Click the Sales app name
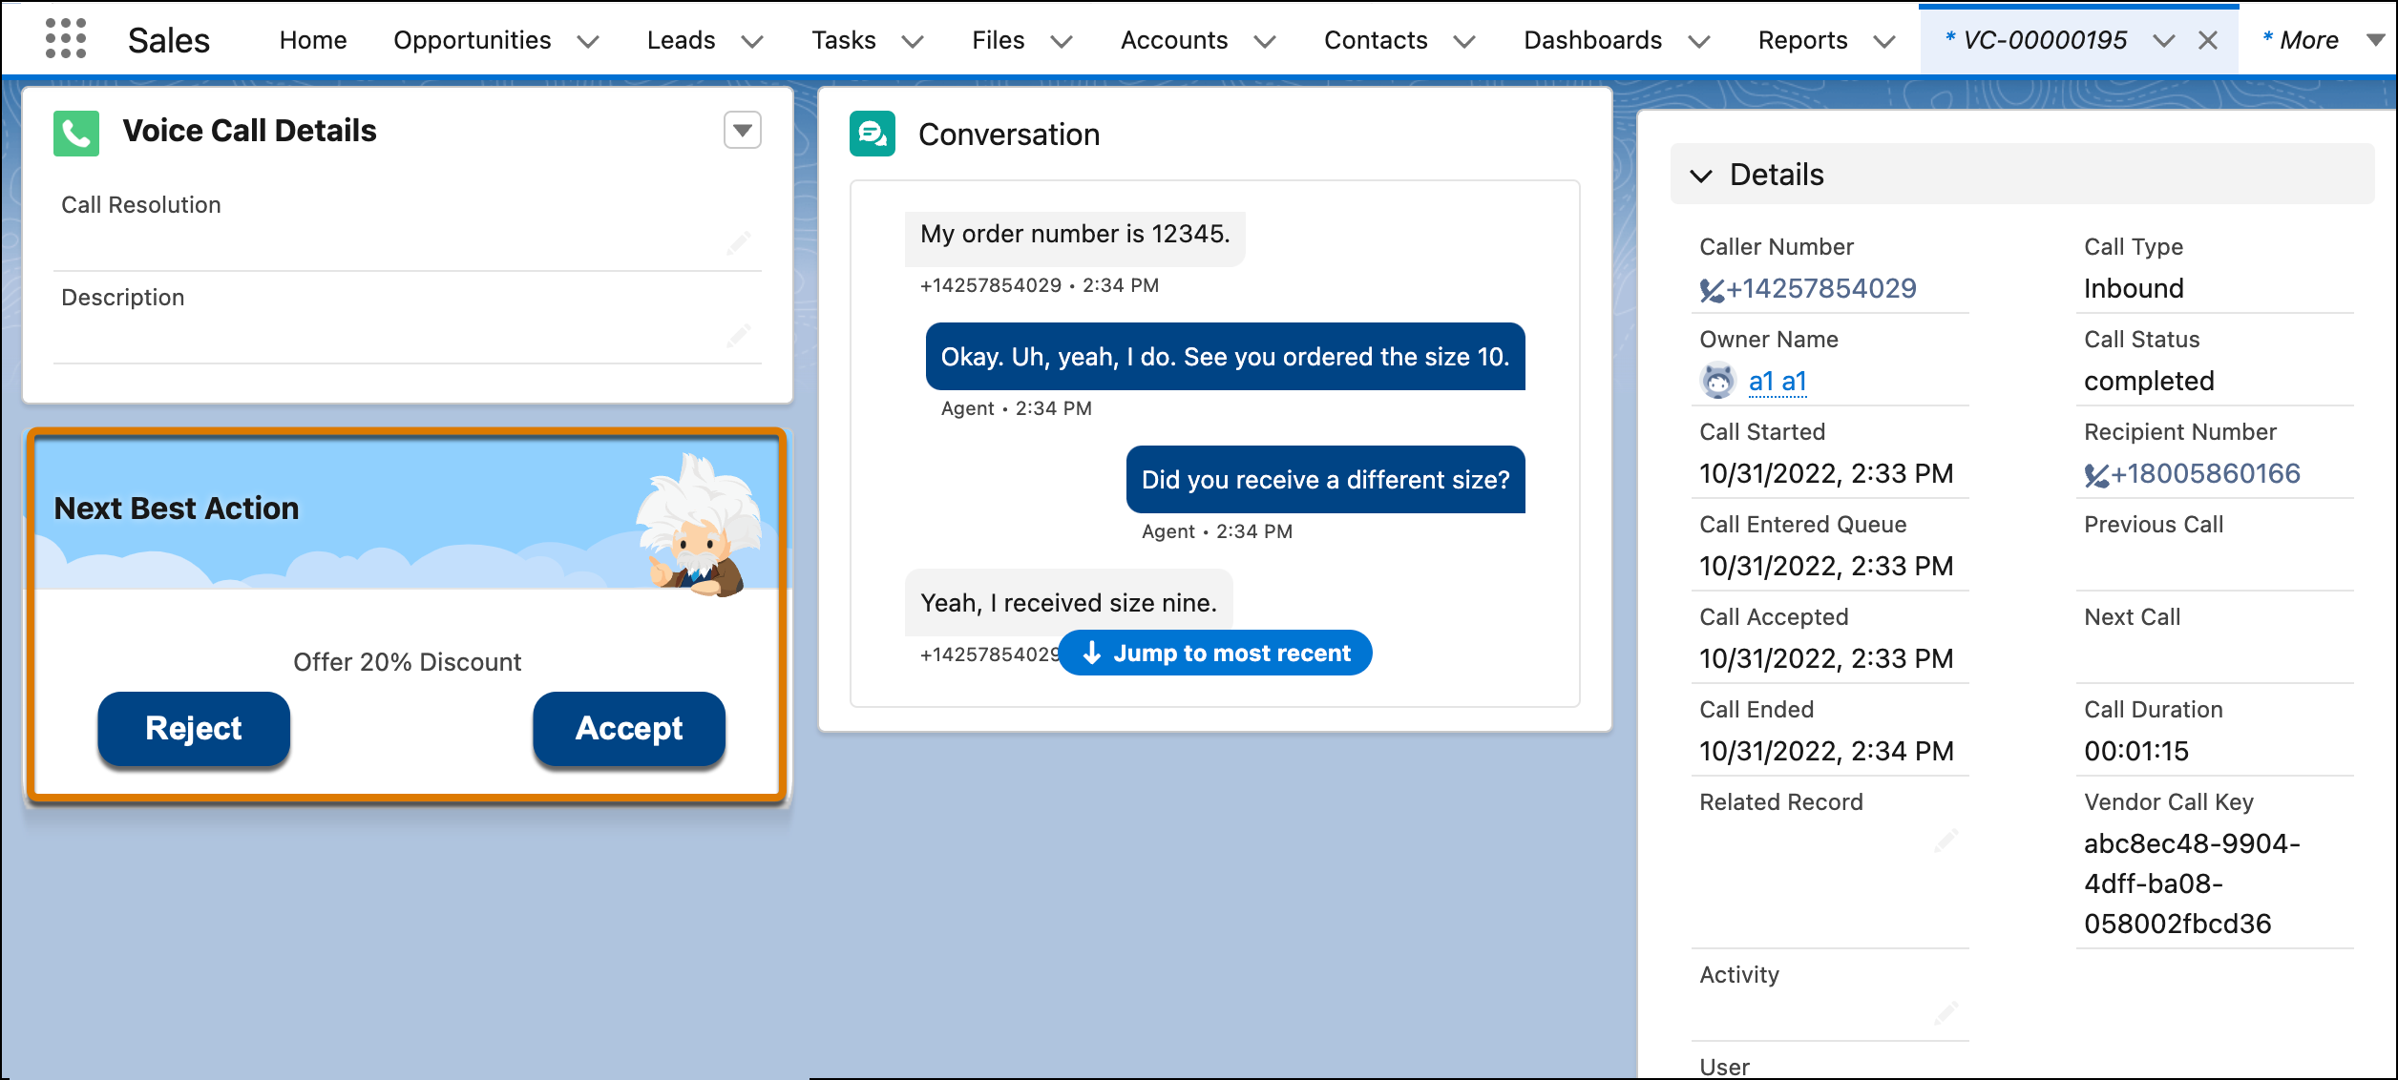The image size is (2398, 1080). click(169, 40)
